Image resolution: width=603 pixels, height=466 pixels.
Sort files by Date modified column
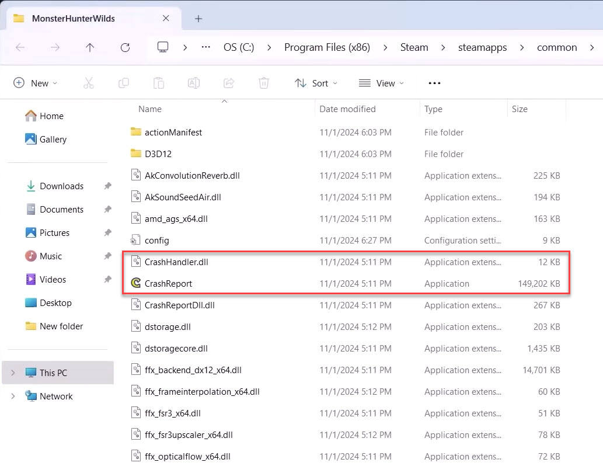point(347,109)
